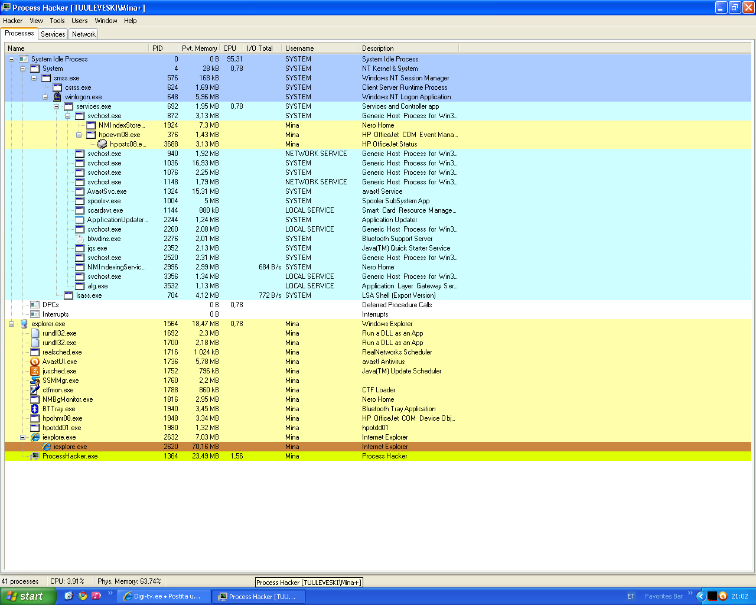Show hidden tray icons with arrow

[701, 596]
